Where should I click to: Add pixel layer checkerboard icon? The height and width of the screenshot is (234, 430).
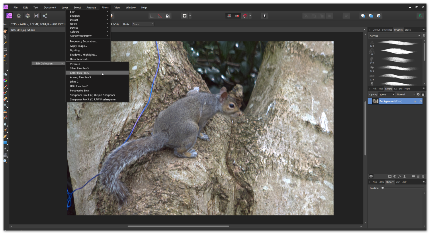pos(418,176)
